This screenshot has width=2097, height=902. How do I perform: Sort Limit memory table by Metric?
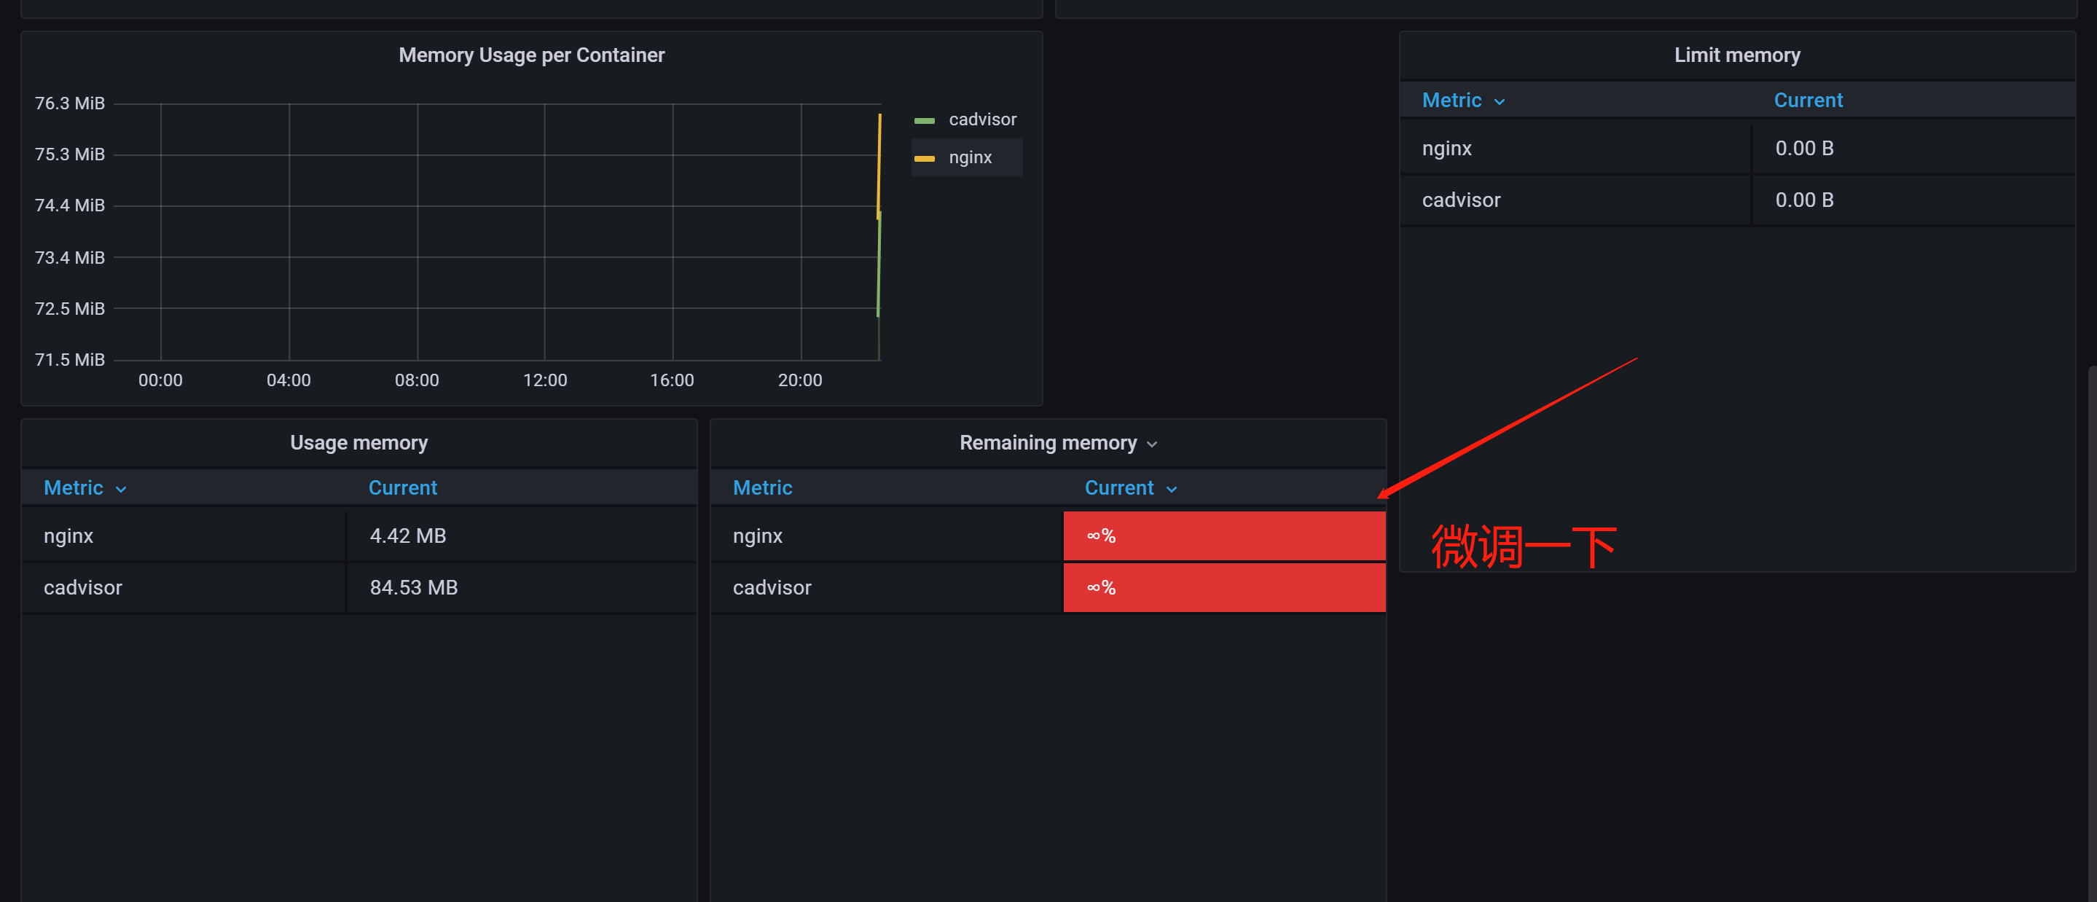point(1451,100)
